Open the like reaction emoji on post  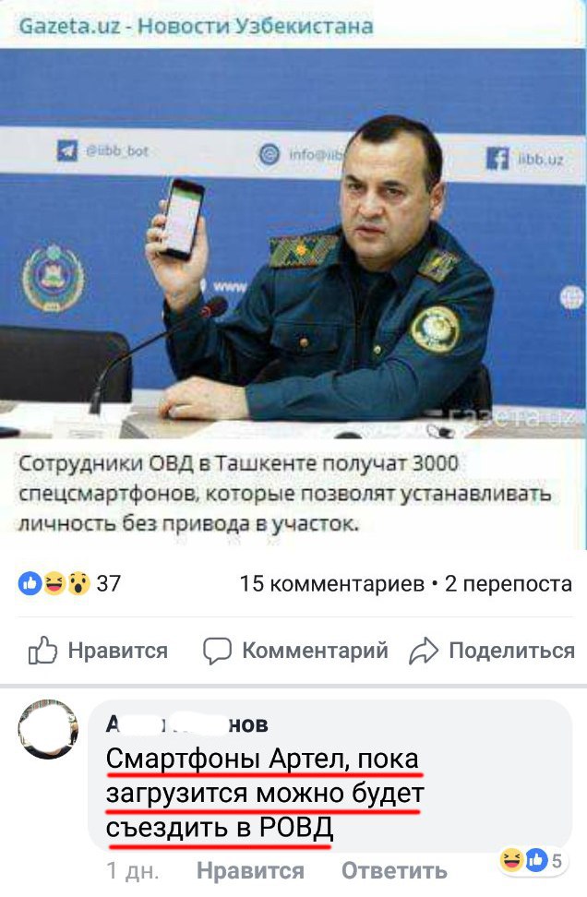point(30,583)
